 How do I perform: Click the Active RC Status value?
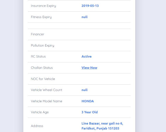point(86,56)
